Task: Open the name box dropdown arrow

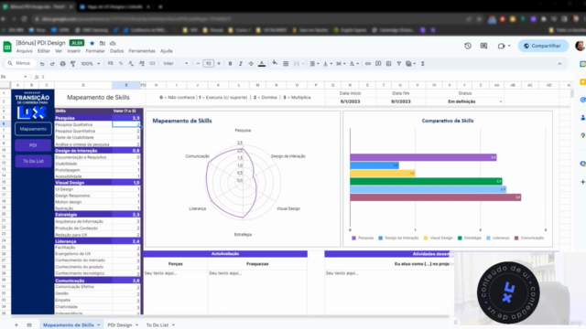Action: [x=26, y=77]
